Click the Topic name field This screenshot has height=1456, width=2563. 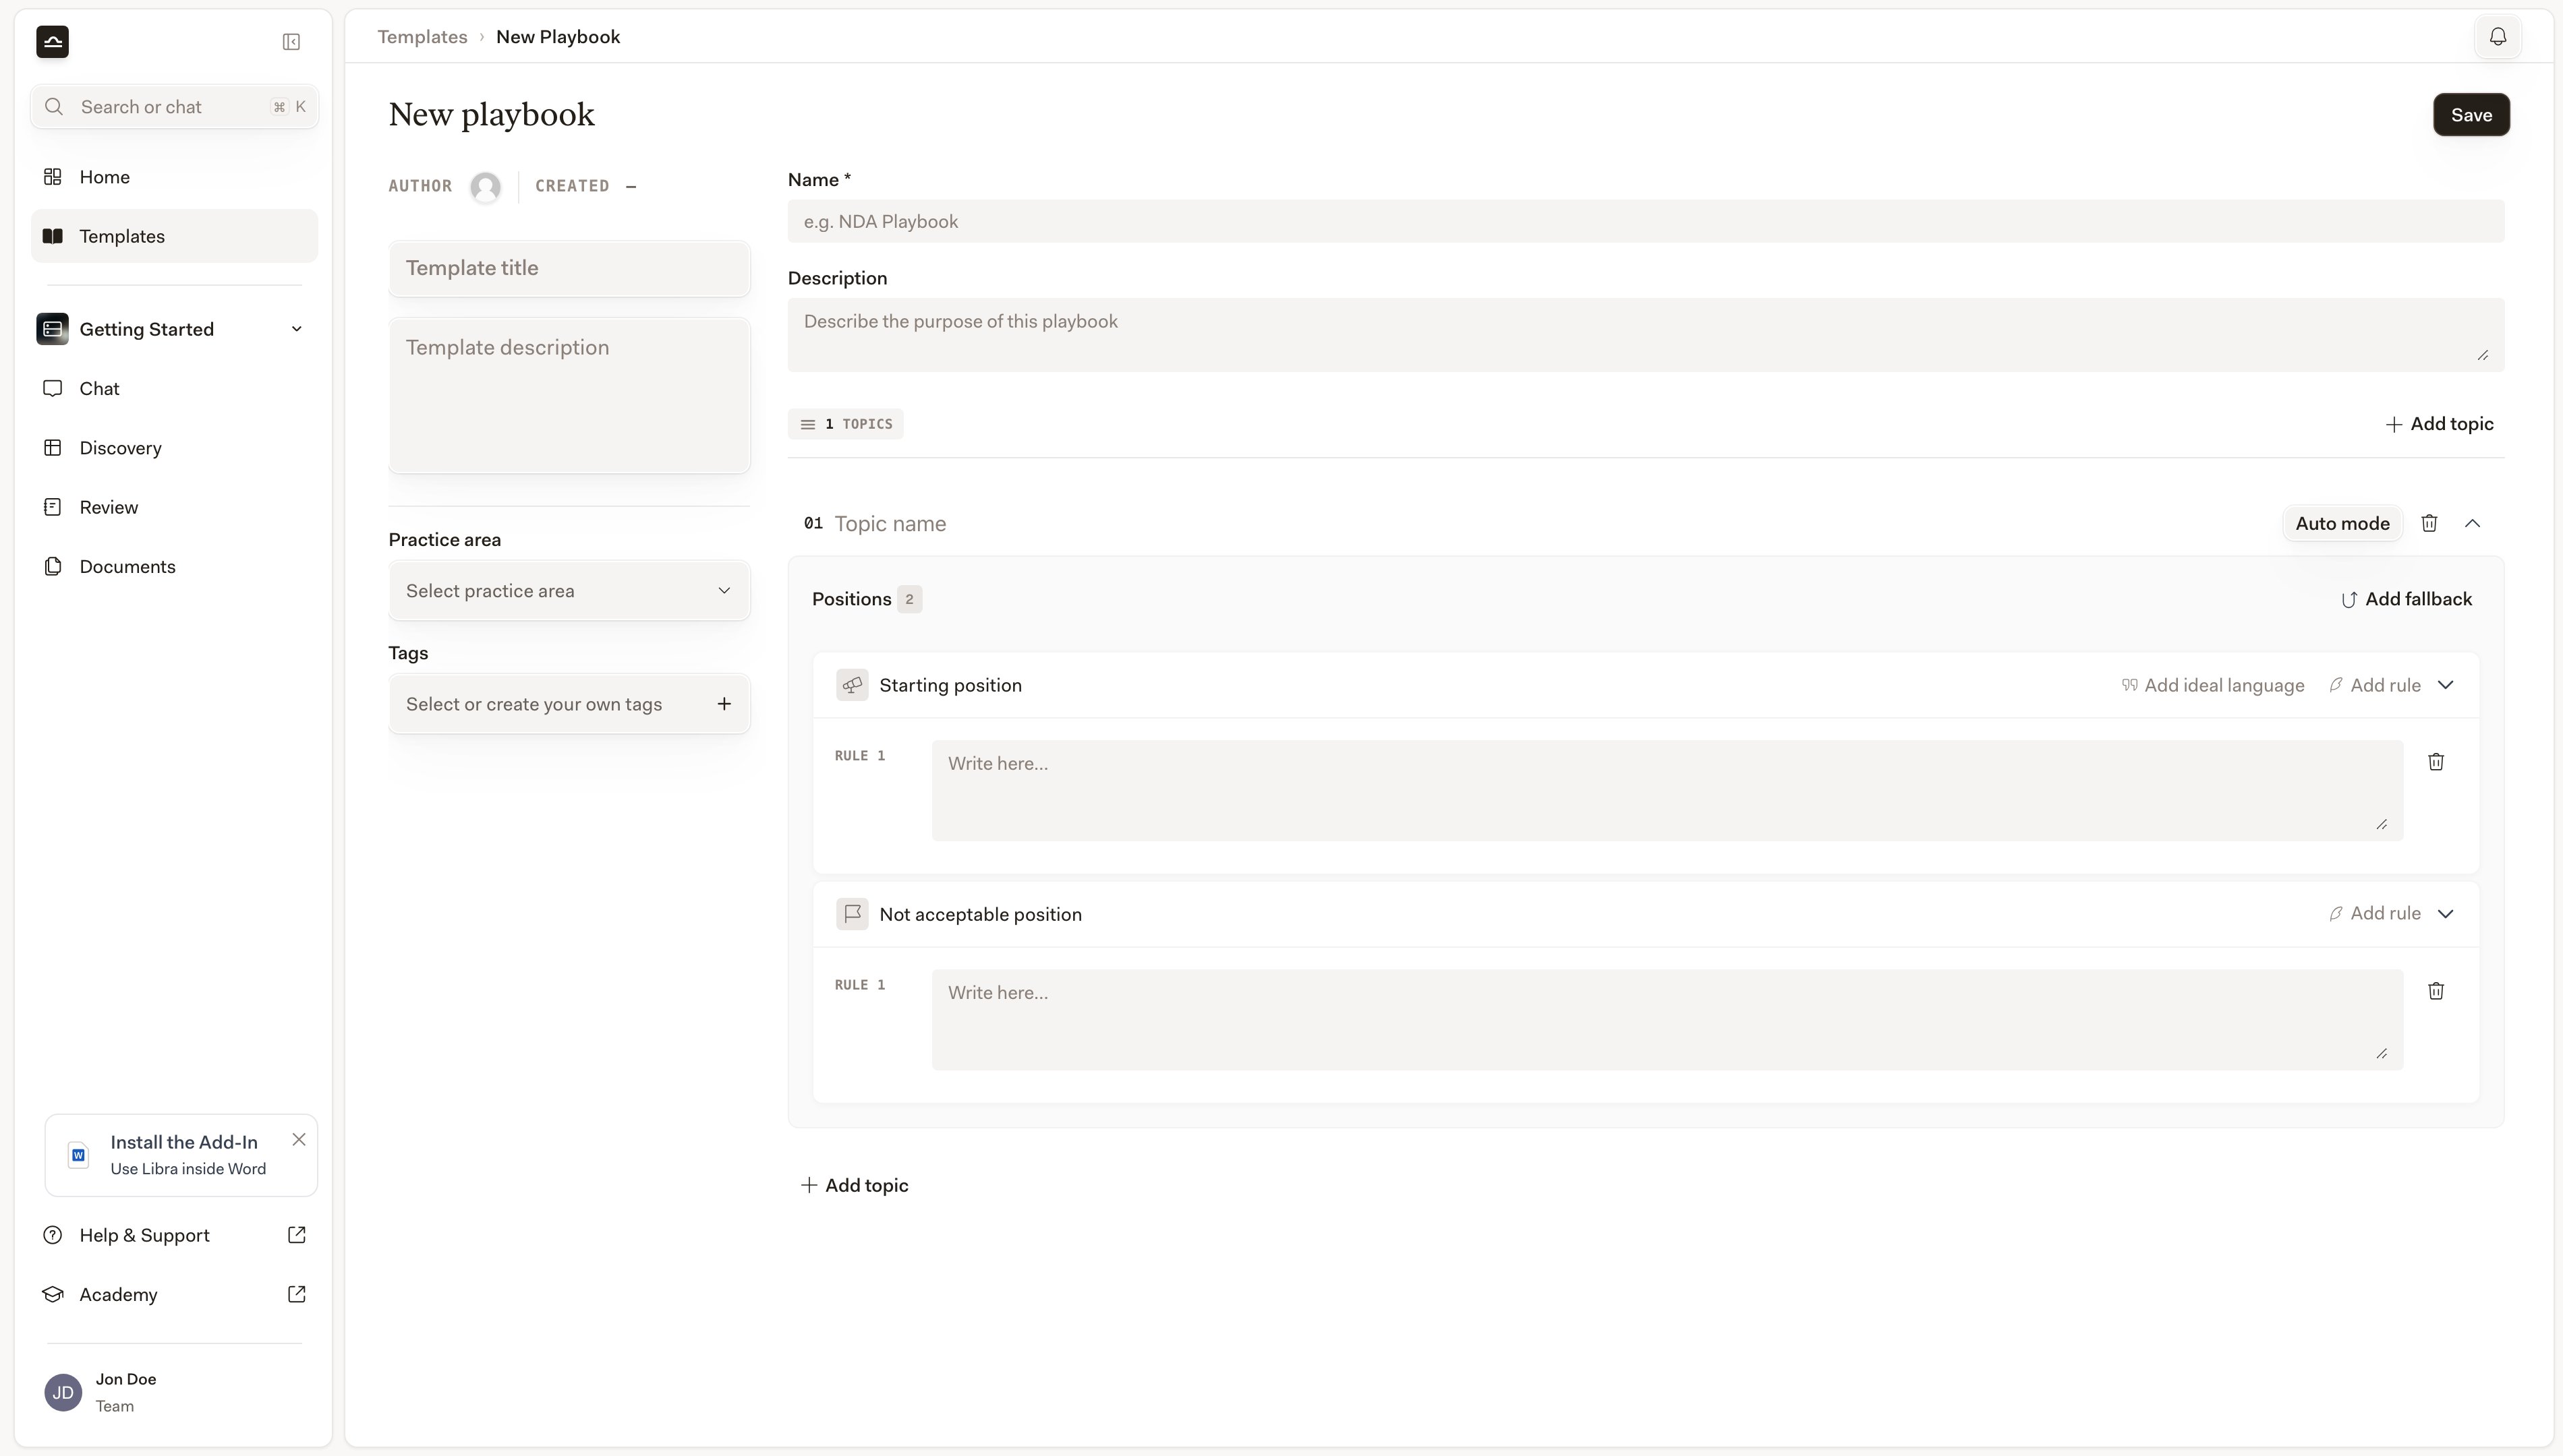[x=890, y=524]
